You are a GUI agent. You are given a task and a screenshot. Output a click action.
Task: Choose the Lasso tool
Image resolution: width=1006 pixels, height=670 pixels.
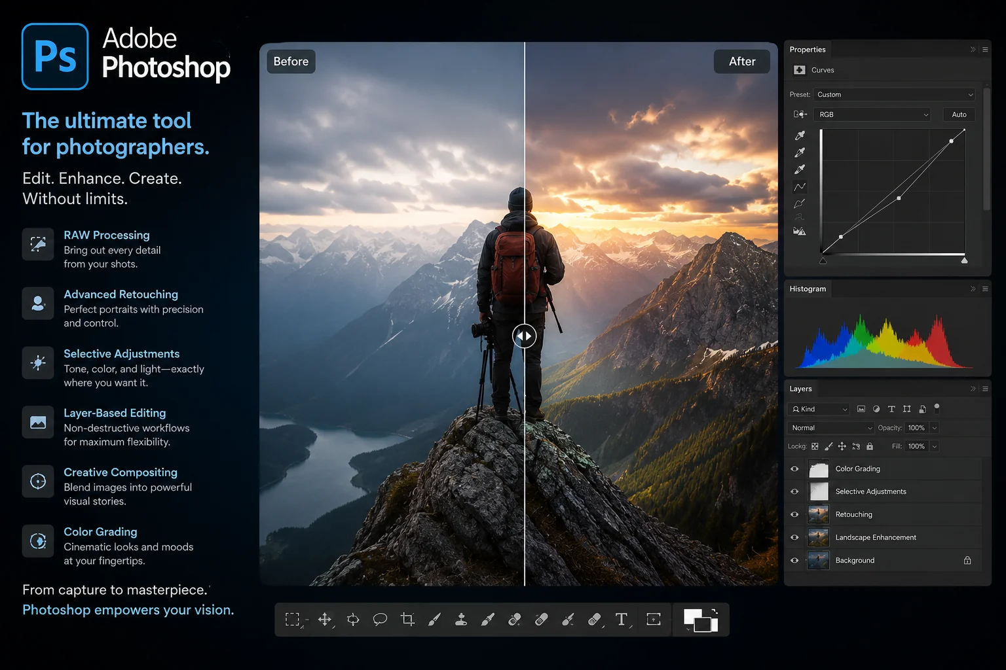(380, 620)
